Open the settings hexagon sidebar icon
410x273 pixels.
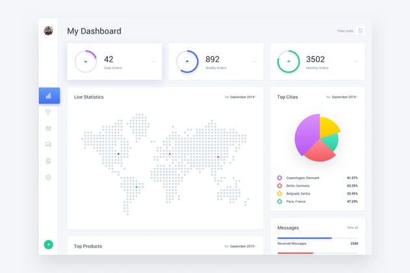(x=49, y=178)
